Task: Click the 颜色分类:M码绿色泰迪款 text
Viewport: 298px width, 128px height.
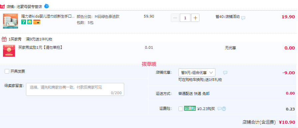Action: (x=98, y=17)
